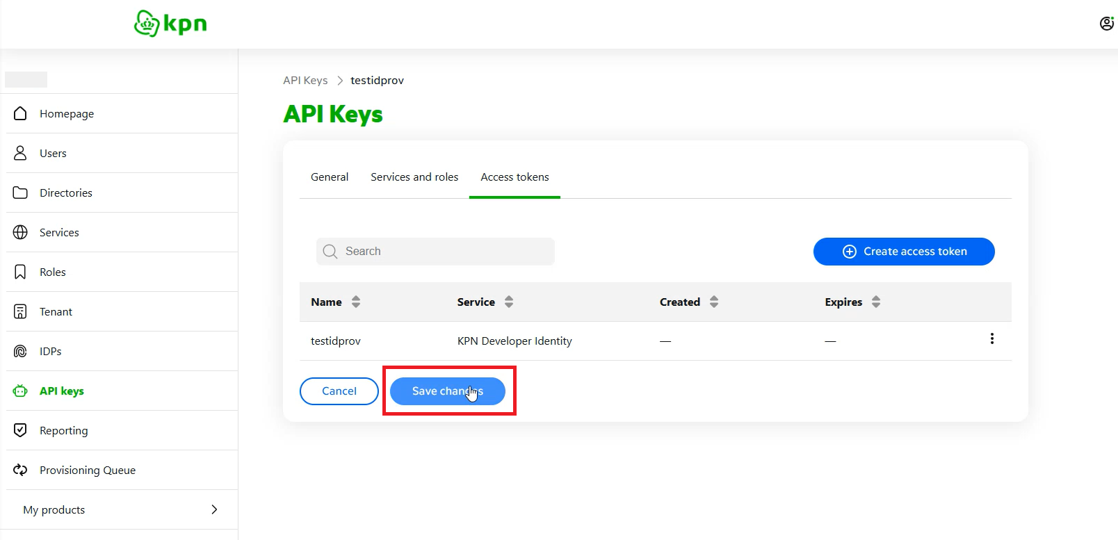Image resolution: width=1118 pixels, height=540 pixels.
Task: Click the Homepage house icon
Action: click(20, 113)
